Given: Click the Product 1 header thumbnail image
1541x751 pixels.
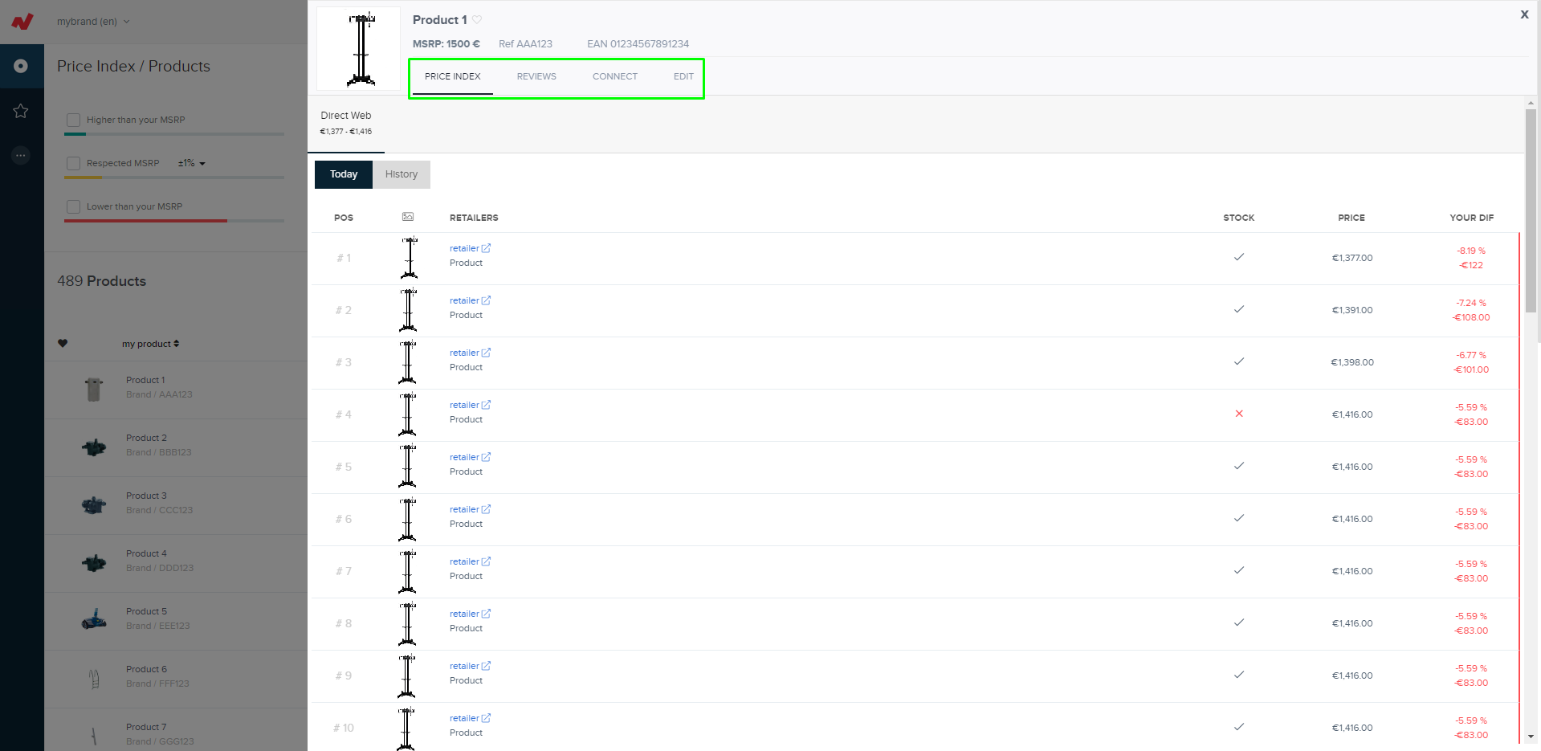Looking at the screenshot, I should [359, 48].
